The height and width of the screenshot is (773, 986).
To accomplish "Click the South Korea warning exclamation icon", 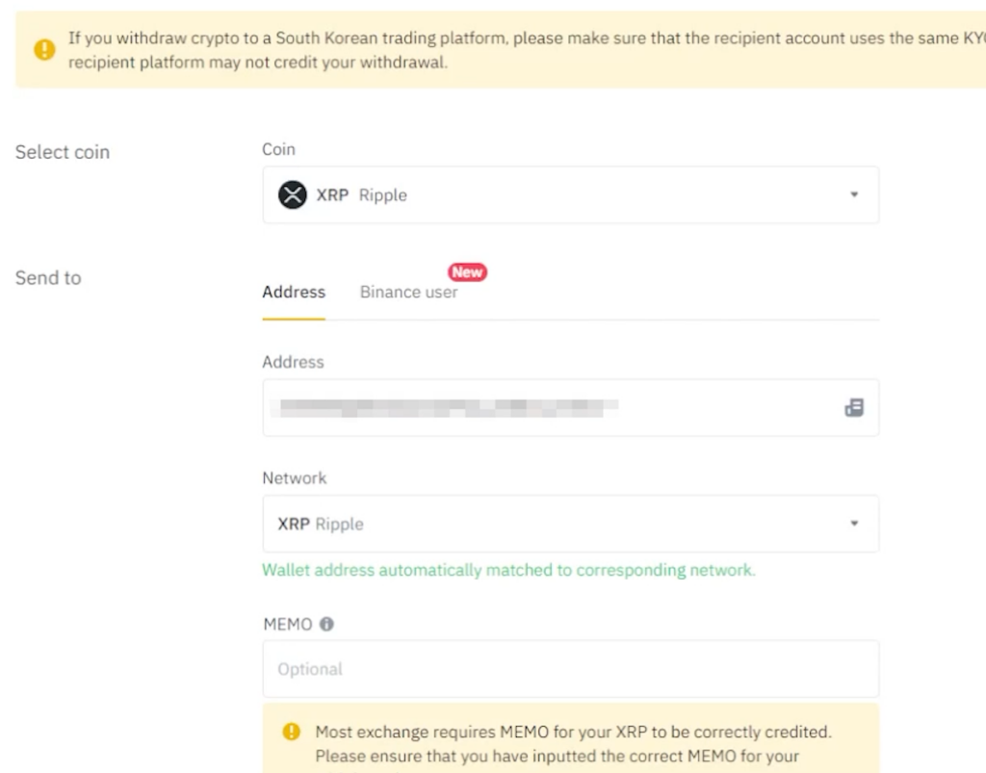I will click(44, 50).
